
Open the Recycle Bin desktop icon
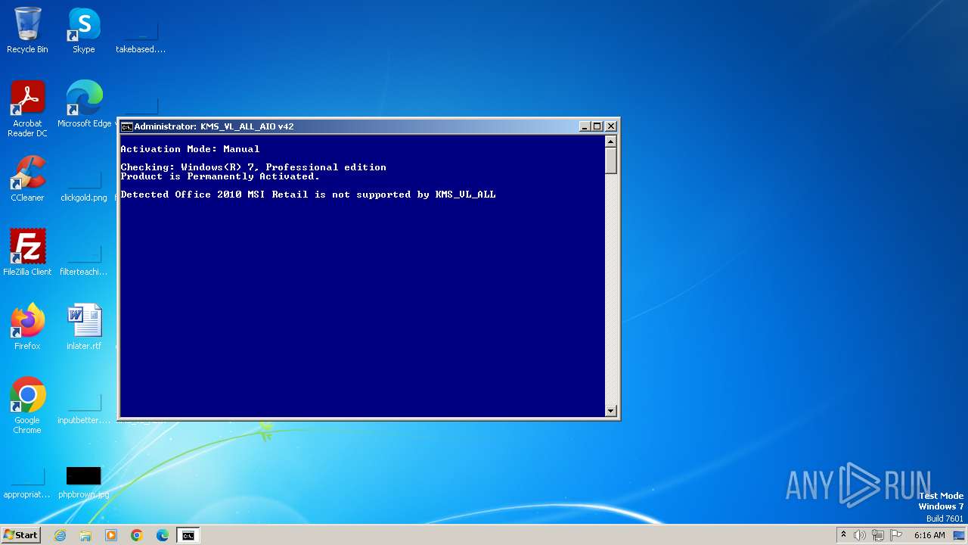pos(27,30)
